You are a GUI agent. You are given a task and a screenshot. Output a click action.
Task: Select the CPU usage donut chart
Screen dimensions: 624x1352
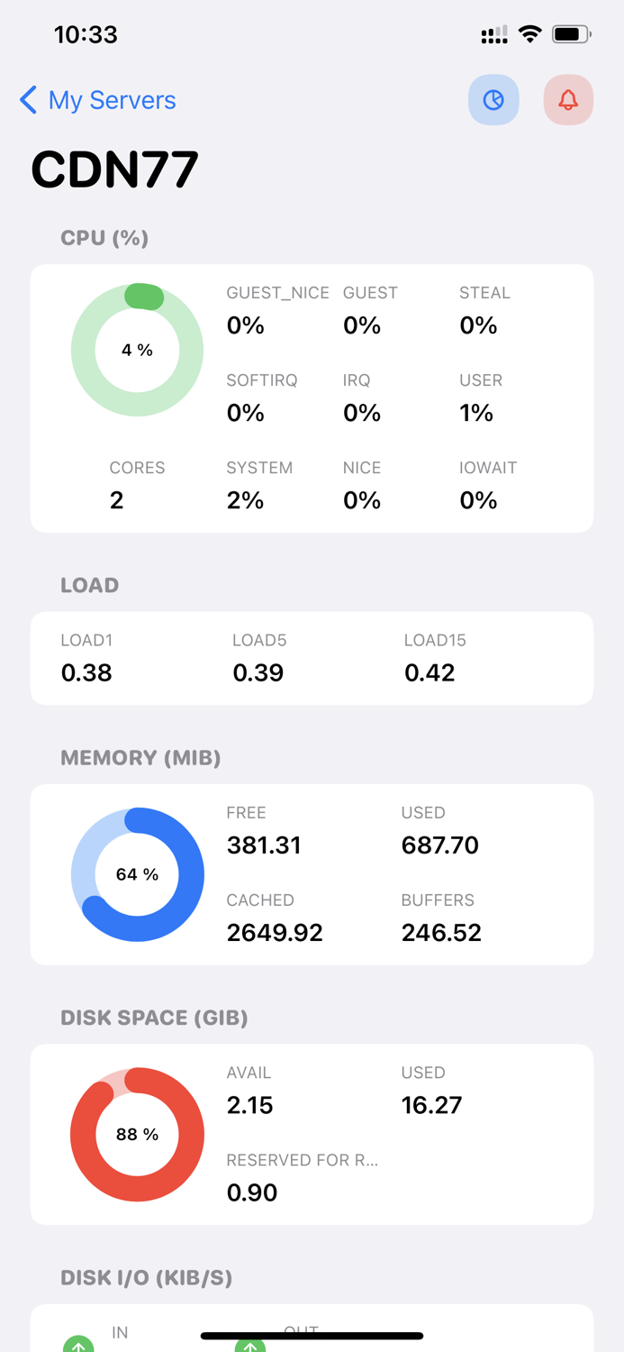click(137, 349)
